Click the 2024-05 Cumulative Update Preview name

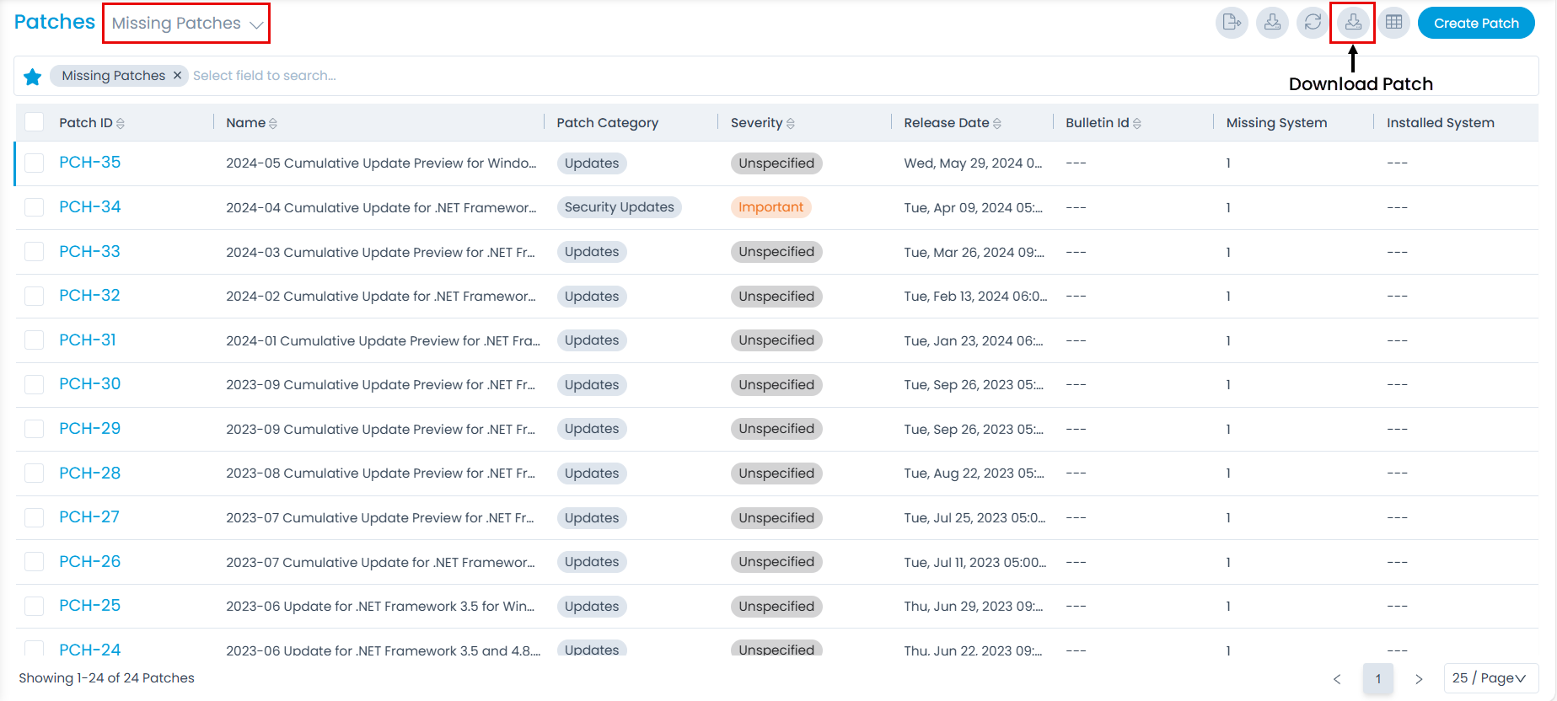pyautogui.click(x=381, y=163)
